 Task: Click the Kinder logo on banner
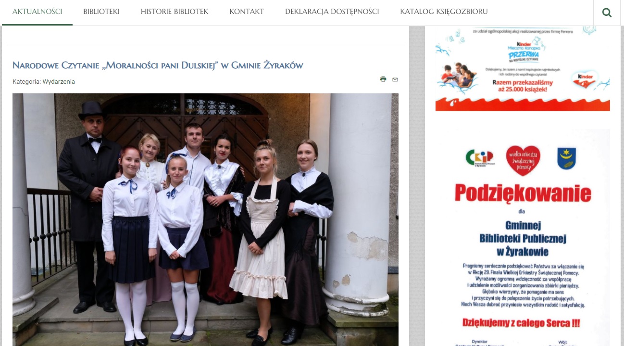584,80
